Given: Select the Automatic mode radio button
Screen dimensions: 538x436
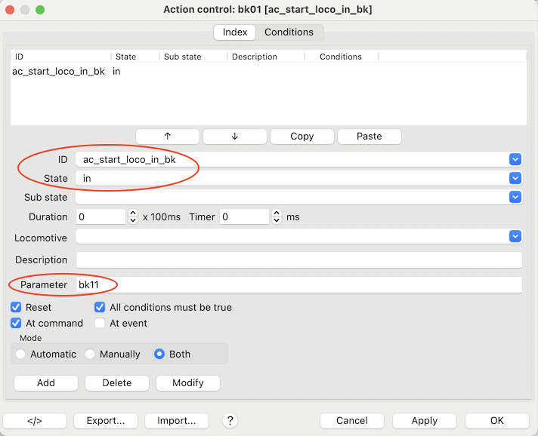Looking at the screenshot, I should click(20, 354).
